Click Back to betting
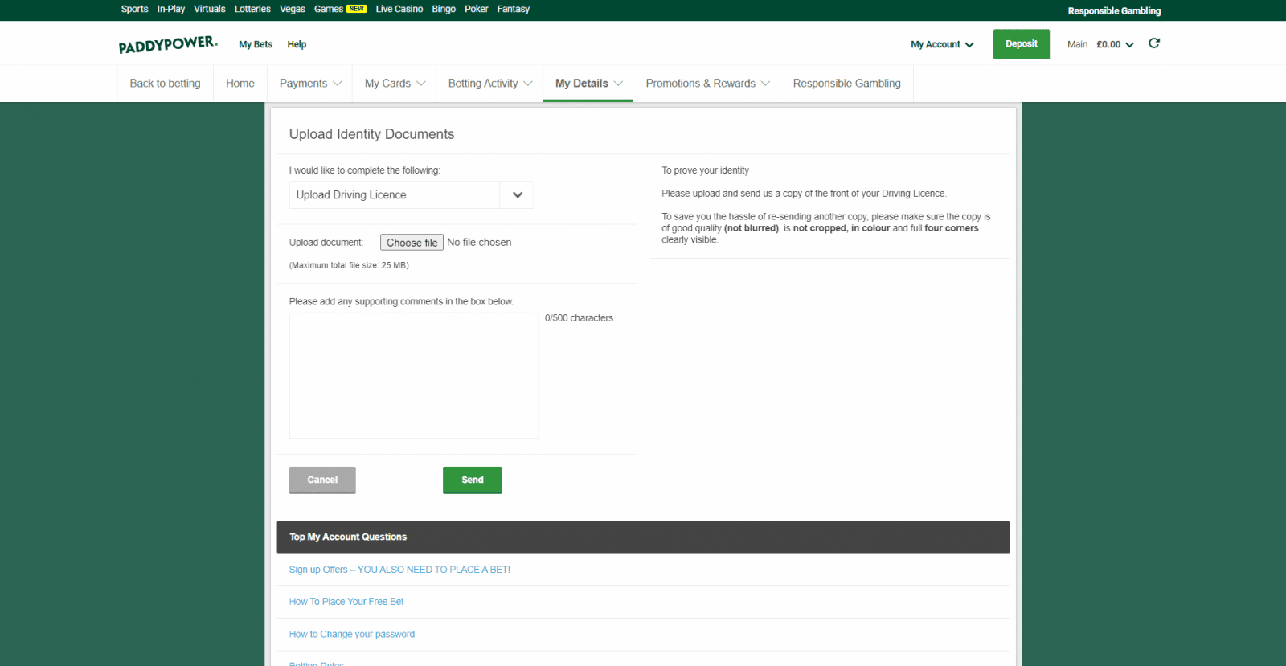 click(165, 84)
